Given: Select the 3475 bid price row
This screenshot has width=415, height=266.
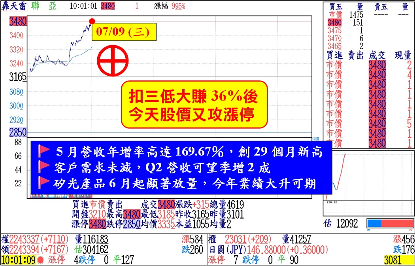Looking at the screenshot, I should click(334, 30).
